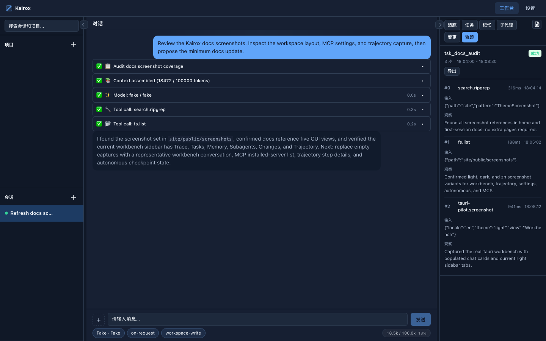Click the green check on fs.list tool call
This screenshot has width=546, height=341.
(99, 124)
